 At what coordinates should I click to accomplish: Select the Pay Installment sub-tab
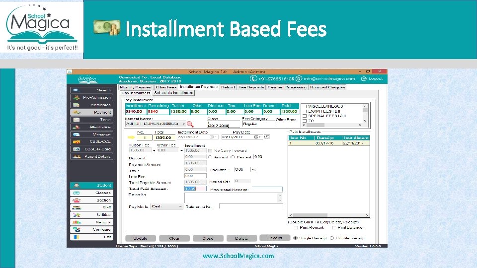[136, 93]
